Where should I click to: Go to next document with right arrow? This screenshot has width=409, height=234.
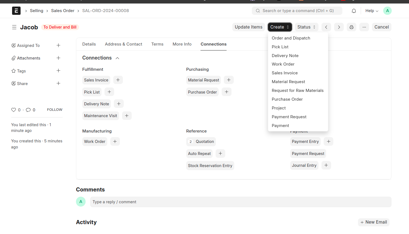tap(339, 27)
